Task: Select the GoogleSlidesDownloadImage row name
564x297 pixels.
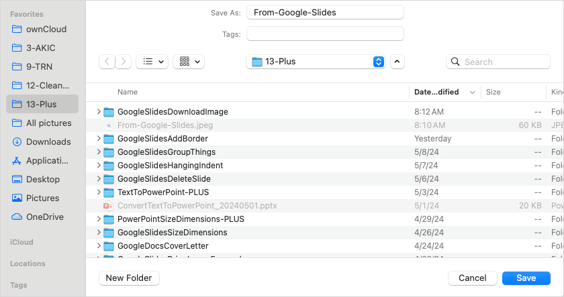Action: 173,112
